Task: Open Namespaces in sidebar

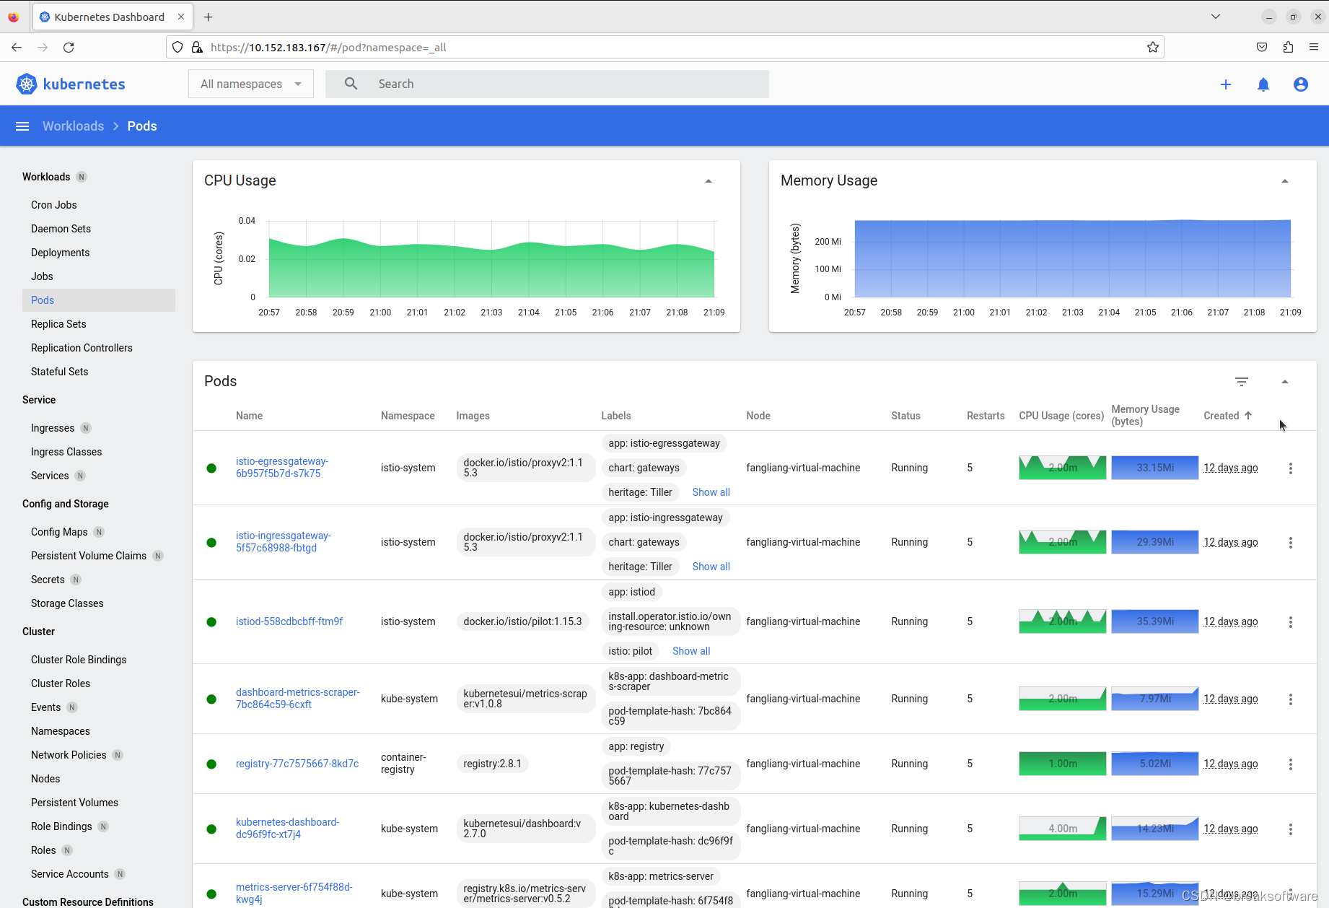Action: click(x=61, y=731)
